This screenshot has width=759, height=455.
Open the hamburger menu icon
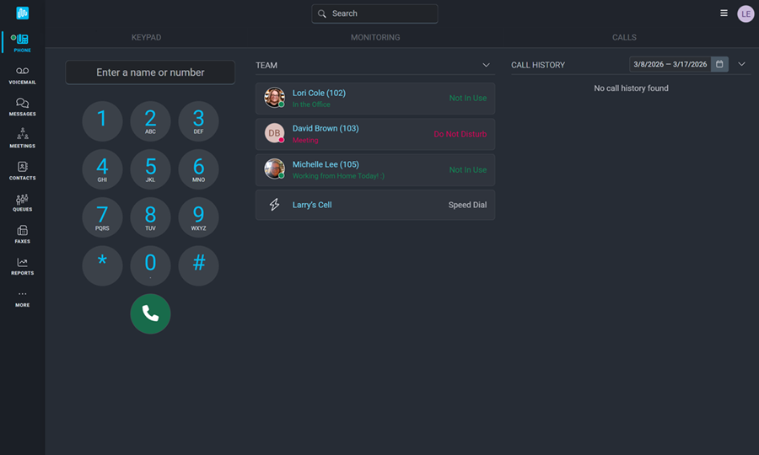click(724, 13)
